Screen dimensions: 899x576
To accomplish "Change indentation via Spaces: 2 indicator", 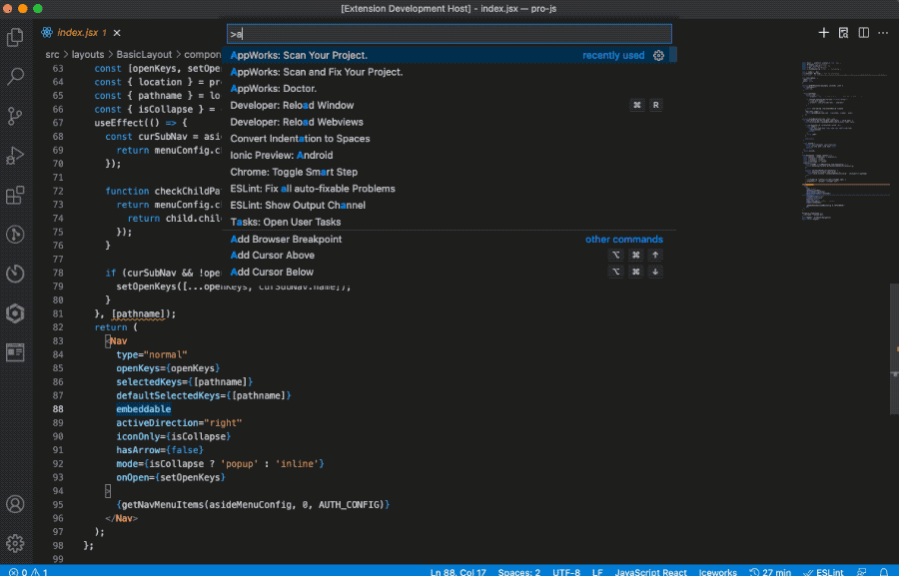I will point(519,572).
